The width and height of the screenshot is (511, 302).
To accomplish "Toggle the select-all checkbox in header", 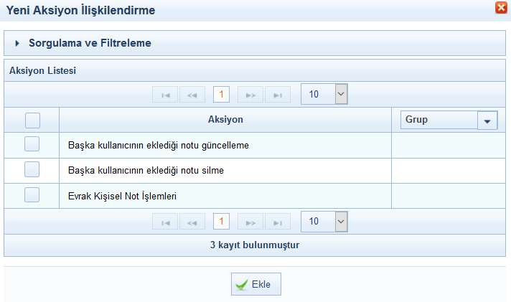I will tap(32, 120).
